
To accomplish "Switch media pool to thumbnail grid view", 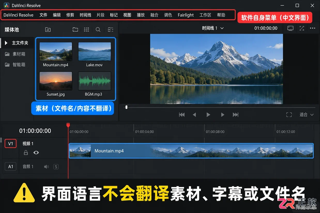I will 87,30.
